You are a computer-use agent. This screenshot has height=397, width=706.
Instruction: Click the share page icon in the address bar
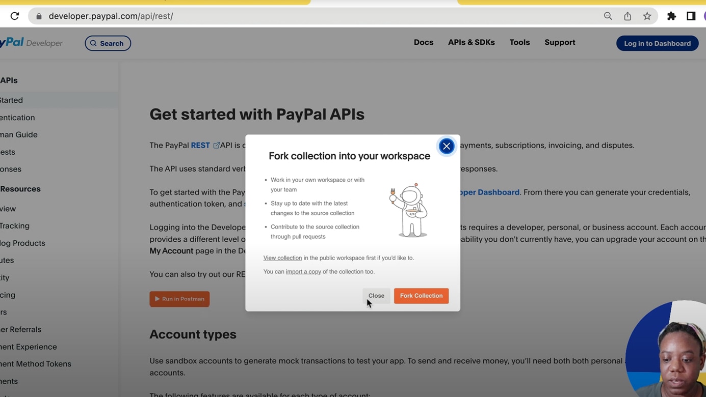point(627,16)
